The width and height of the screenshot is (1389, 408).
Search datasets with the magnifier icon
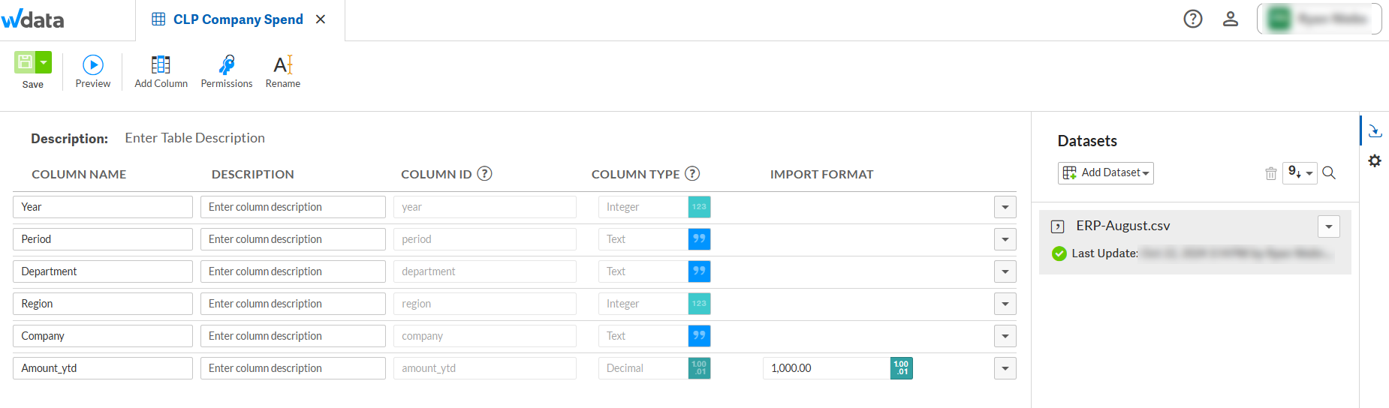1329,173
